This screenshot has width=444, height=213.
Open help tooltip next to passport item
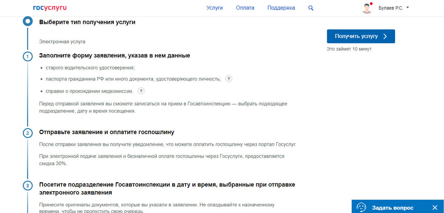point(229,79)
